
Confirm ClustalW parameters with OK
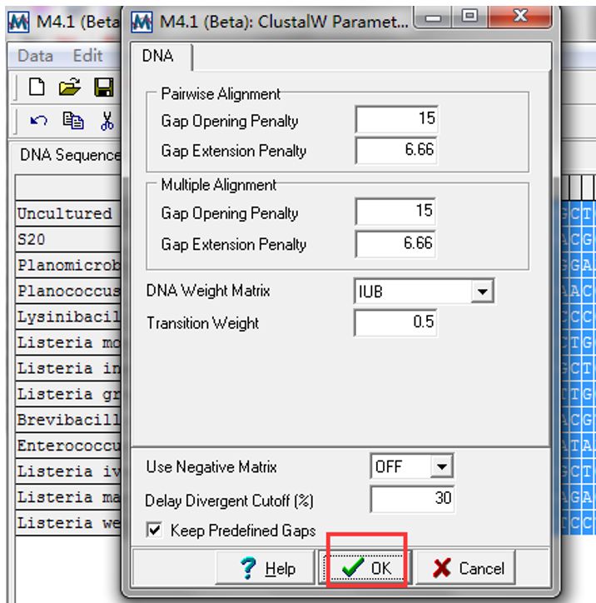click(x=366, y=569)
